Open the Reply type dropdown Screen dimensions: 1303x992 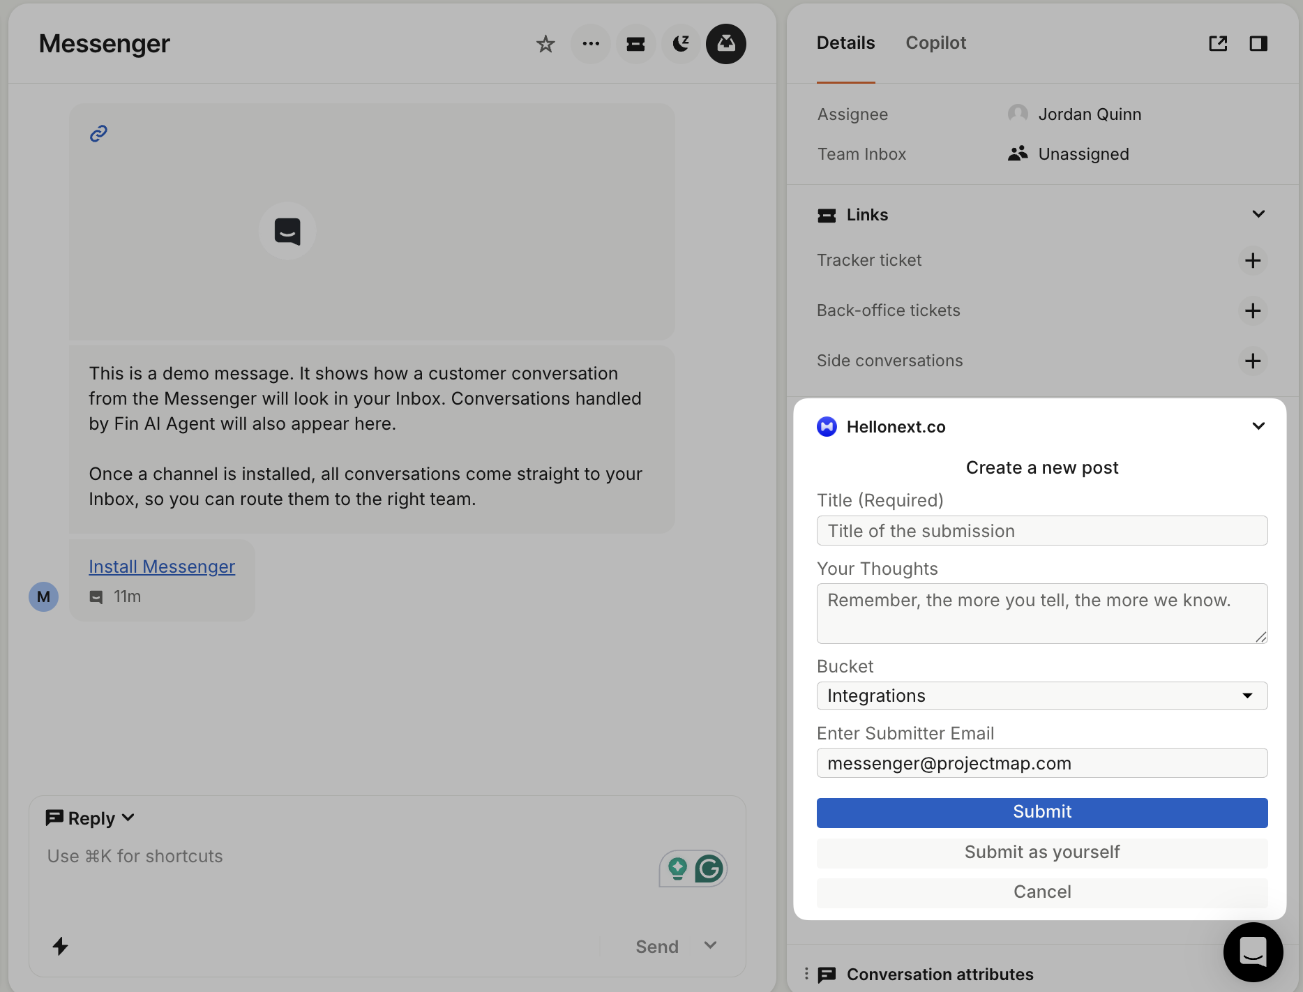(90, 818)
